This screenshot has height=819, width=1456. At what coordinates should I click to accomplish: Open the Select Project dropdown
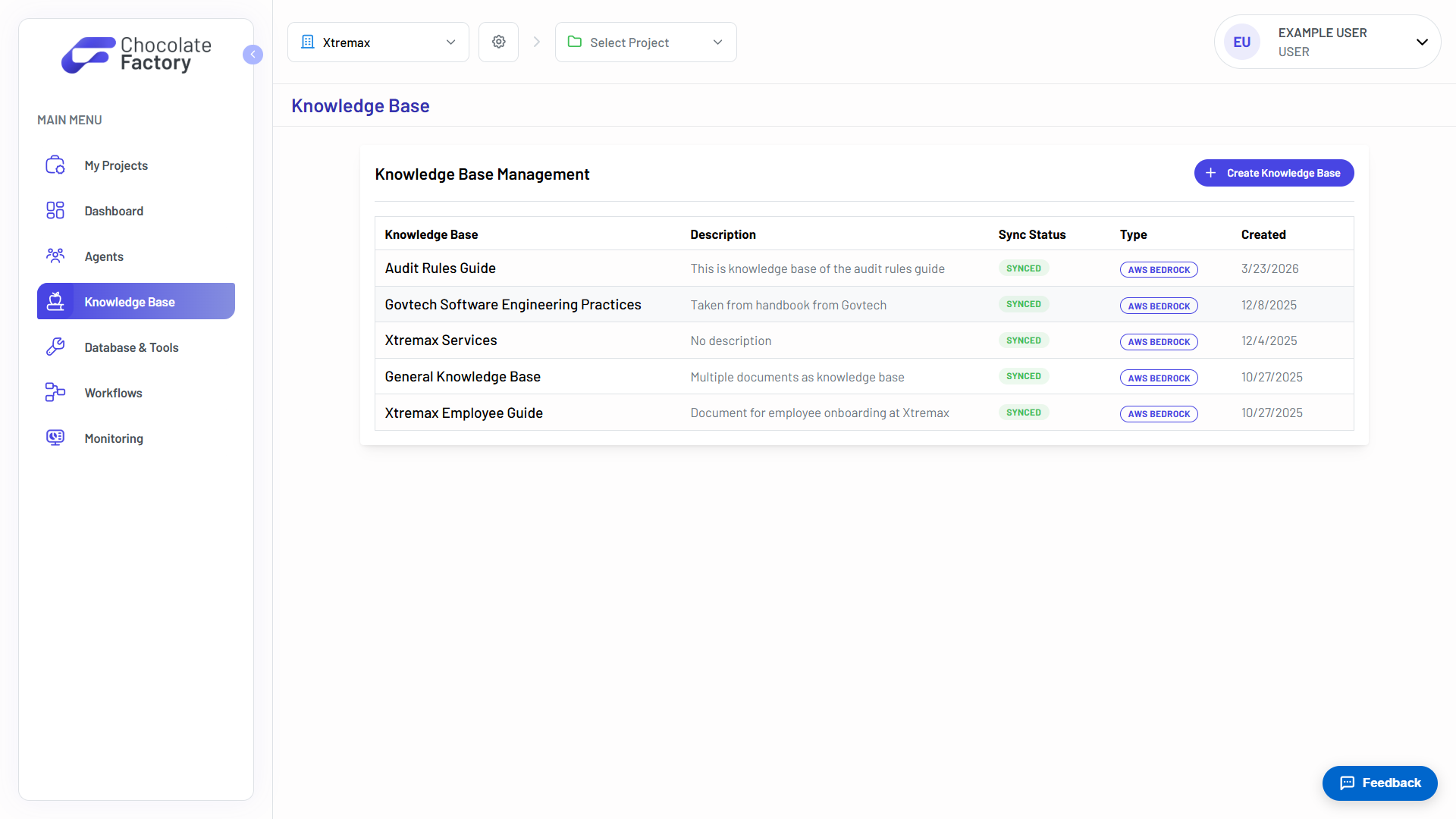[646, 42]
